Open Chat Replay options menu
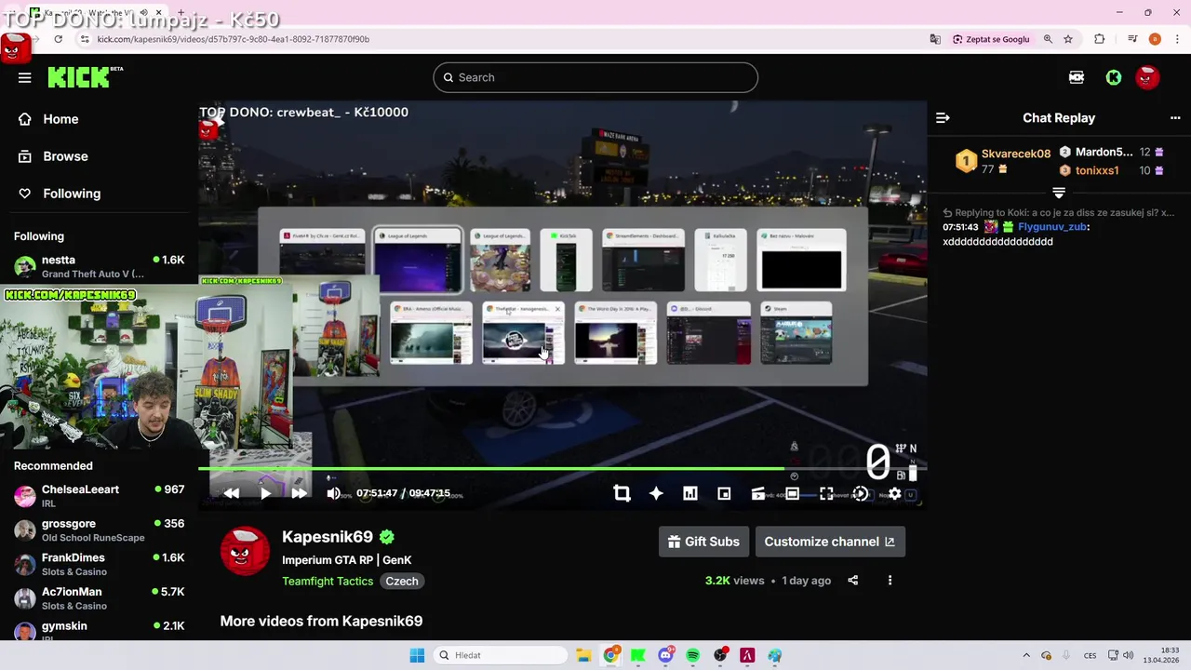Viewport: 1191px width, 670px height. [1174, 118]
